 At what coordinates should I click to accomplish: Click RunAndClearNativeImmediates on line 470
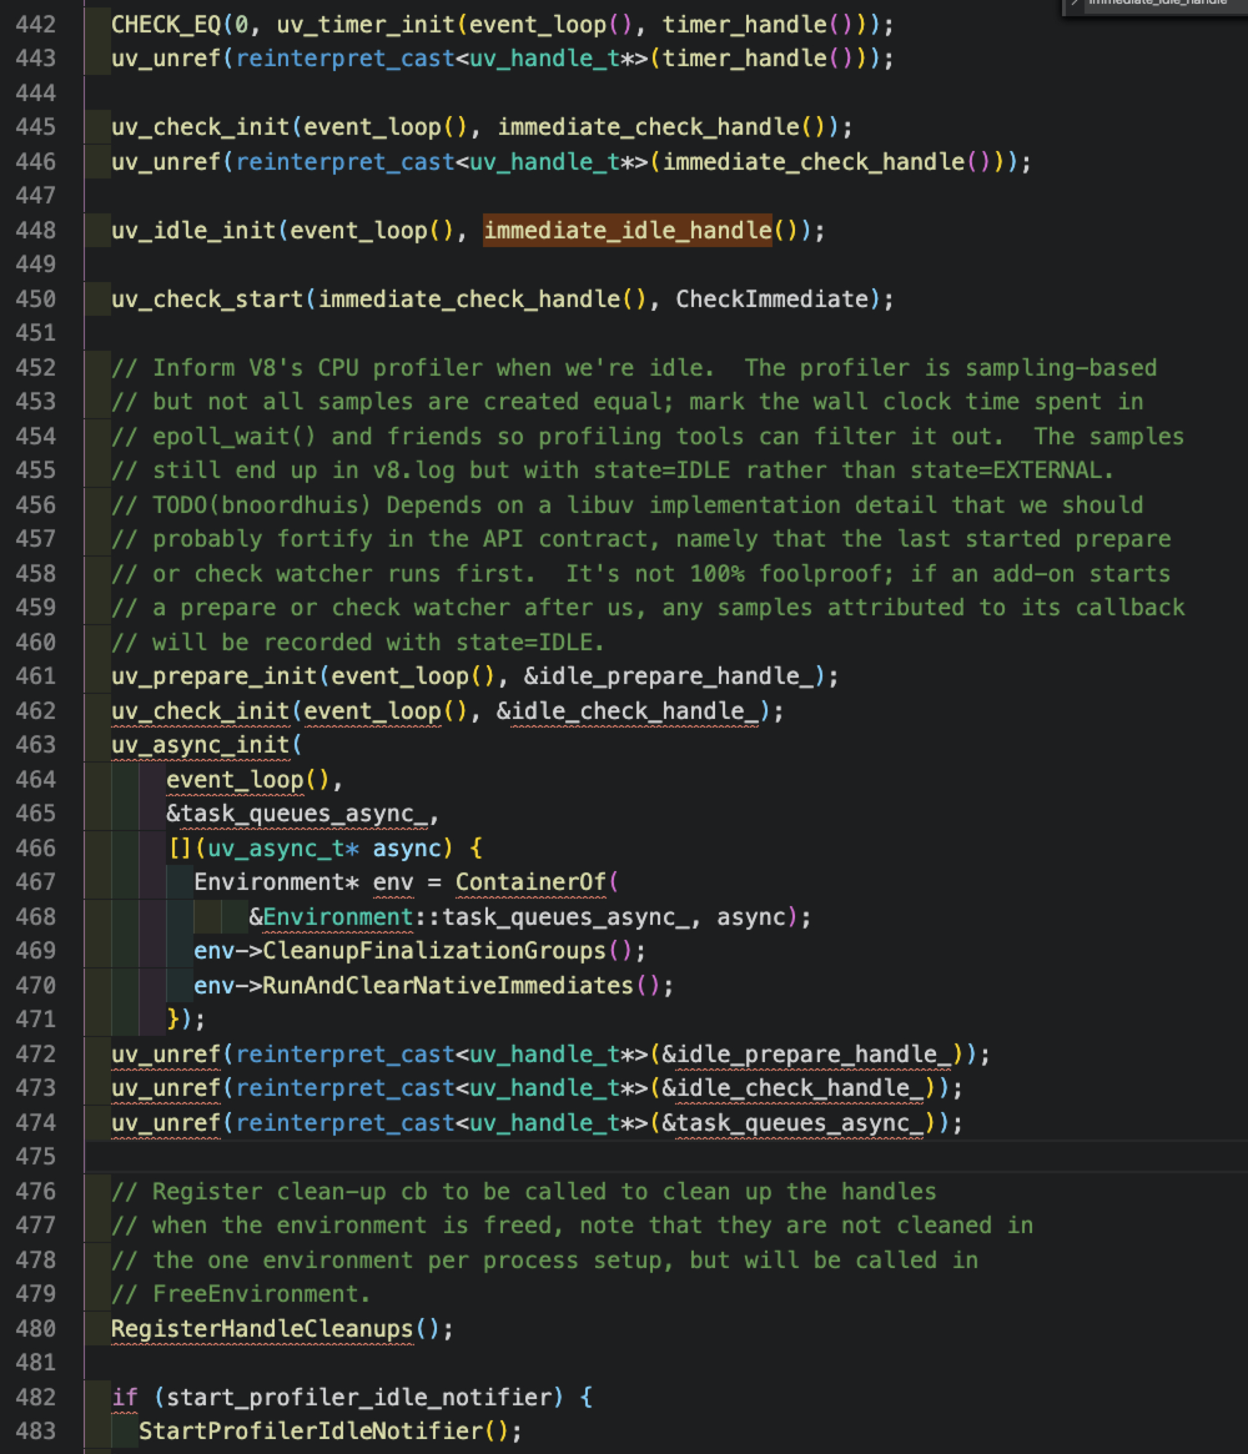(x=447, y=986)
